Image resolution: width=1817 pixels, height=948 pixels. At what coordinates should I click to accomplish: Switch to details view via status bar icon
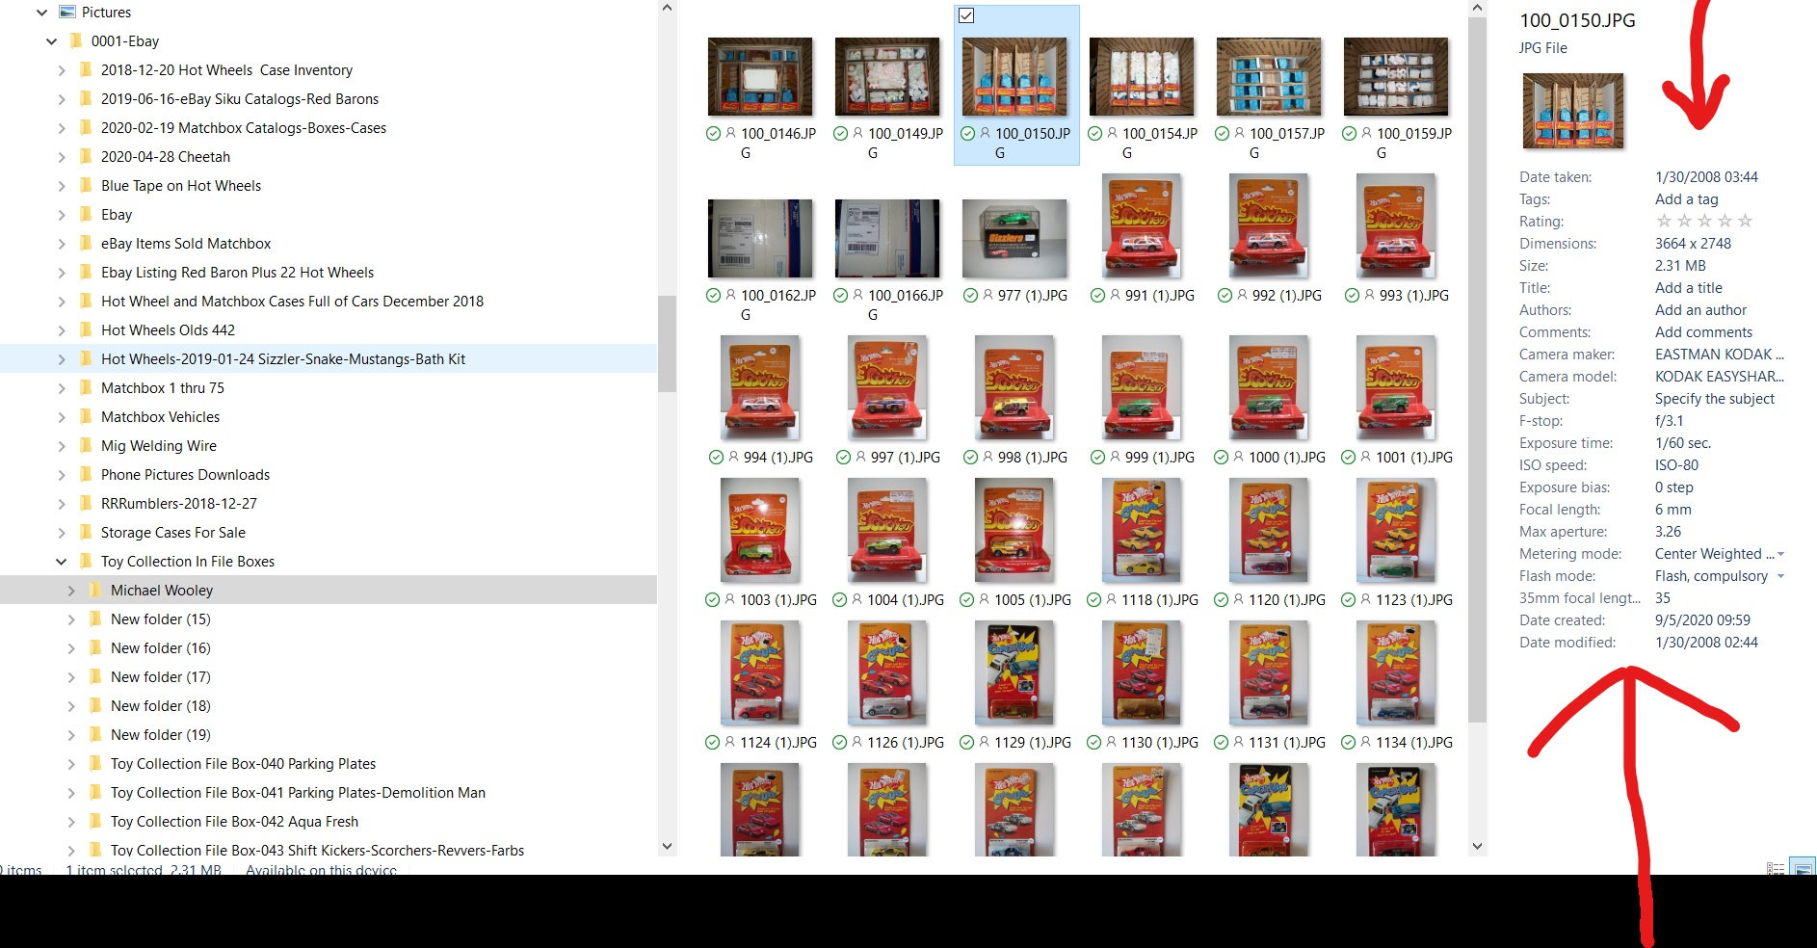(1776, 868)
